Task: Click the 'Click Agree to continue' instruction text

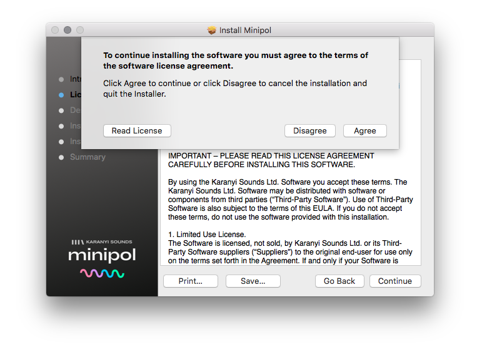Action: pos(235,89)
